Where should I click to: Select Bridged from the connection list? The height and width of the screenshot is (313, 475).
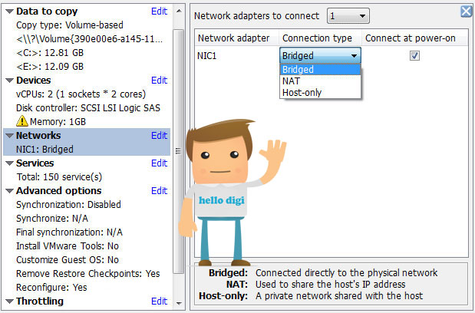320,70
